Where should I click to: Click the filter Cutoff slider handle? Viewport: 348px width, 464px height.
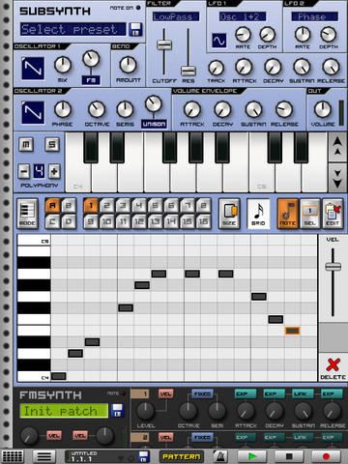pyautogui.click(x=164, y=44)
